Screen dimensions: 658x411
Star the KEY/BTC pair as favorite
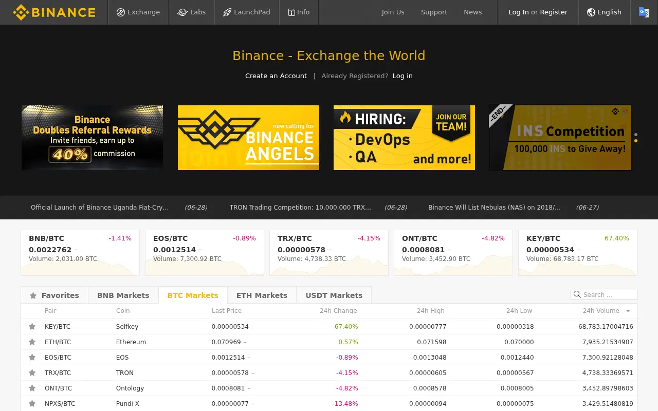coord(32,326)
